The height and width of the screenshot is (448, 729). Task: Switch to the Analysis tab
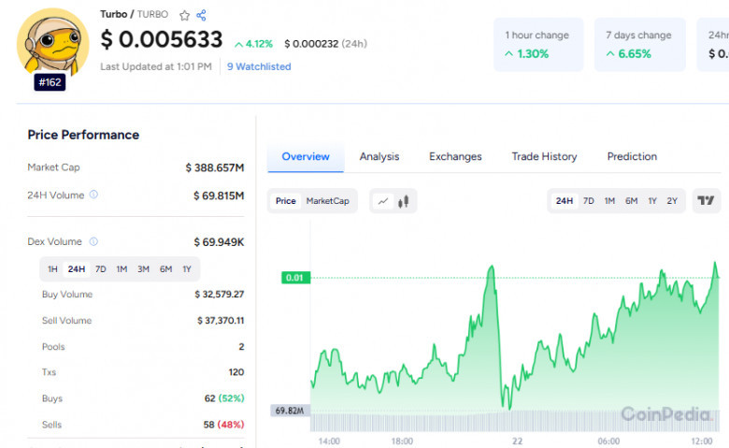pyautogui.click(x=379, y=157)
